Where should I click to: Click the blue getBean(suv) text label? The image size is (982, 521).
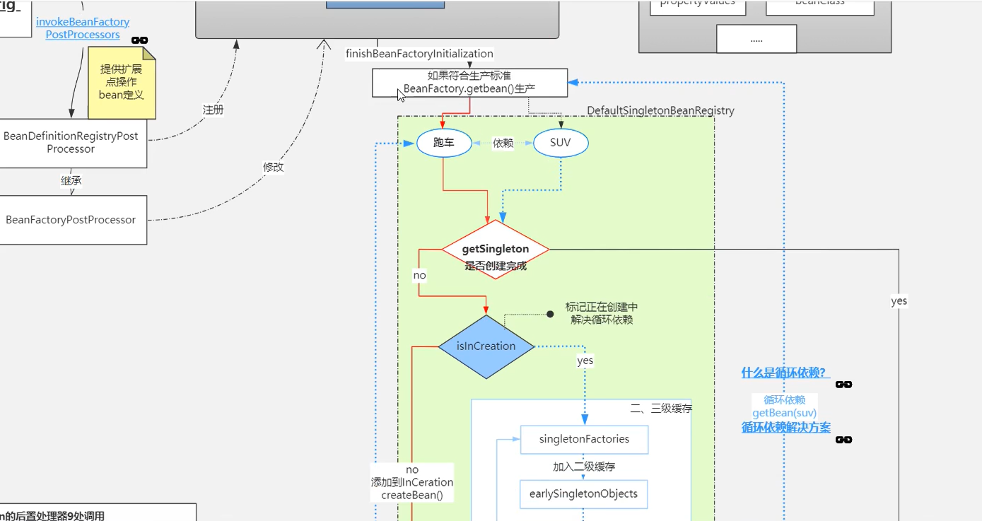784,413
